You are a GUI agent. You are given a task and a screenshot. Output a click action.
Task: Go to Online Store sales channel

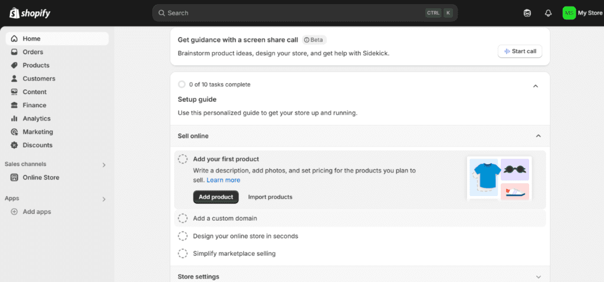41,177
